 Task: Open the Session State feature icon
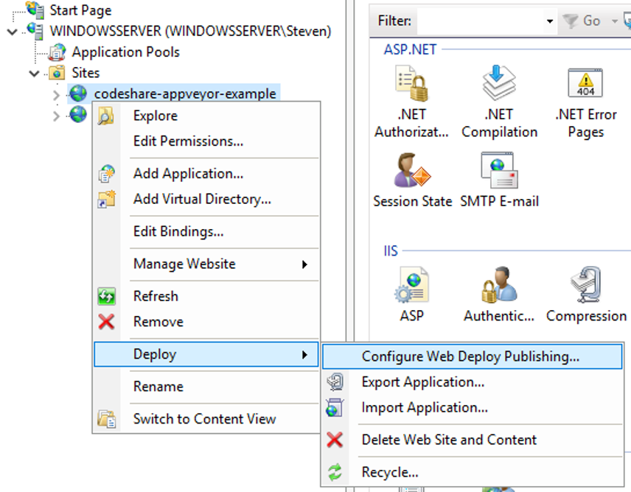412,172
